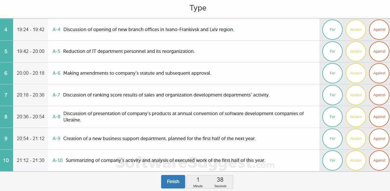390x191 pixels.
Task: Vote For on agenda item A-4
Action: point(332,30)
